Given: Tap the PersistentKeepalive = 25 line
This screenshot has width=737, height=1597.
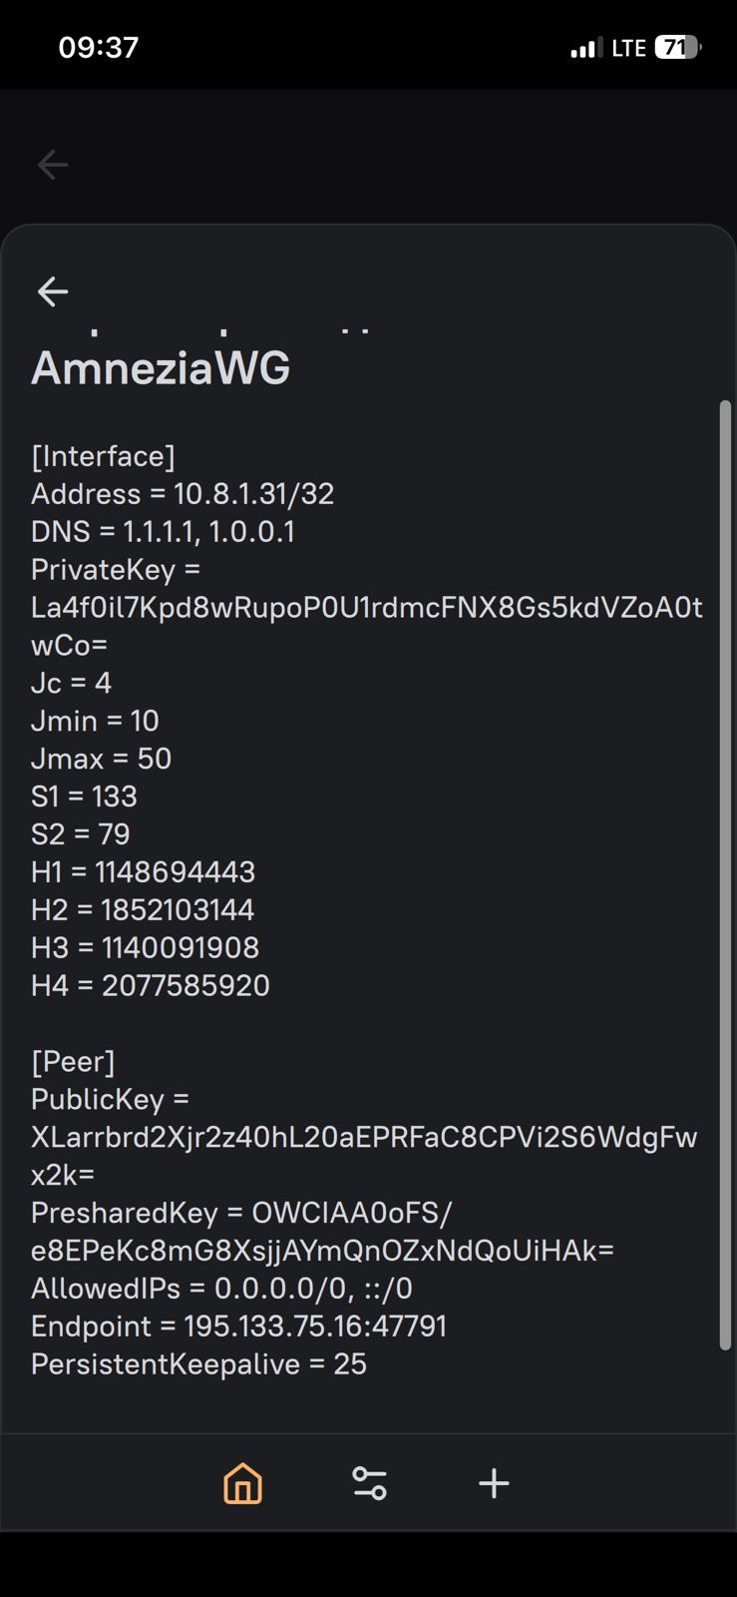Looking at the screenshot, I should [198, 1364].
